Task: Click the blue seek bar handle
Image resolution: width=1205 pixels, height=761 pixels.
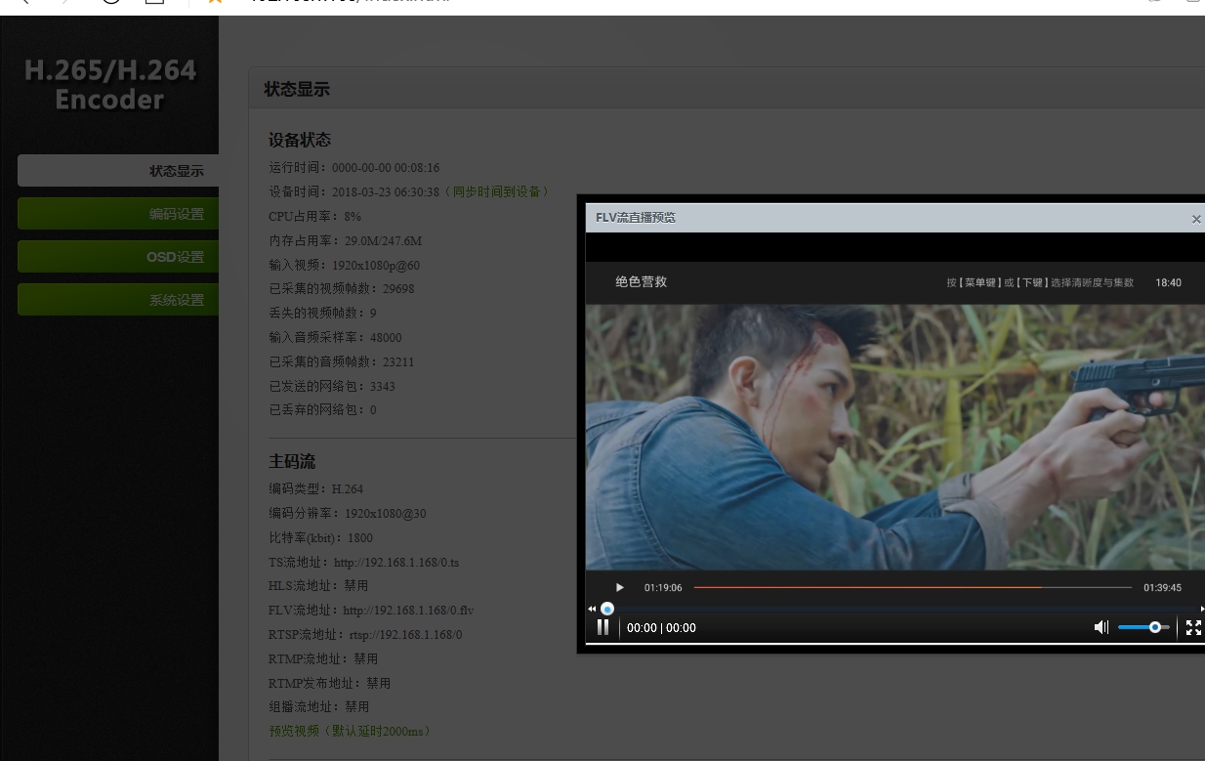Action: click(607, 609)
